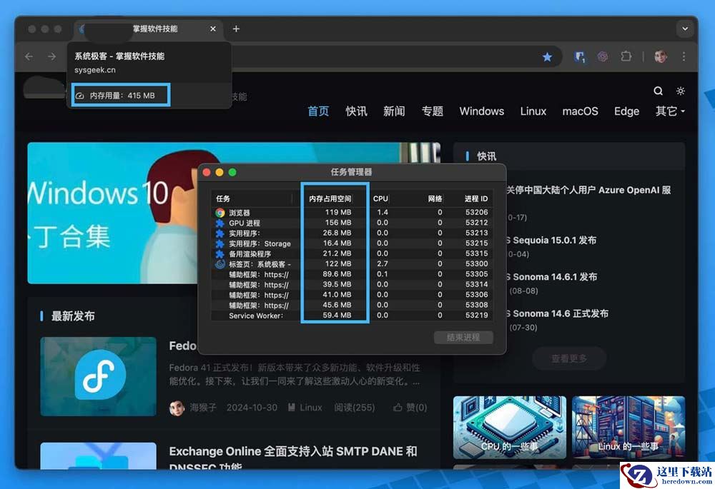Open the Windows 10 banner image
The height and width of the screenshot is (489, 715).
tap(234, 213)
